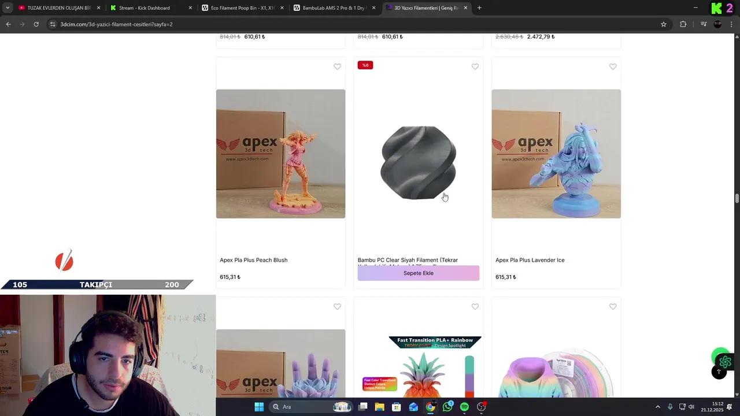Click the page's vertical scrollbar thumb

coord(737,199)
